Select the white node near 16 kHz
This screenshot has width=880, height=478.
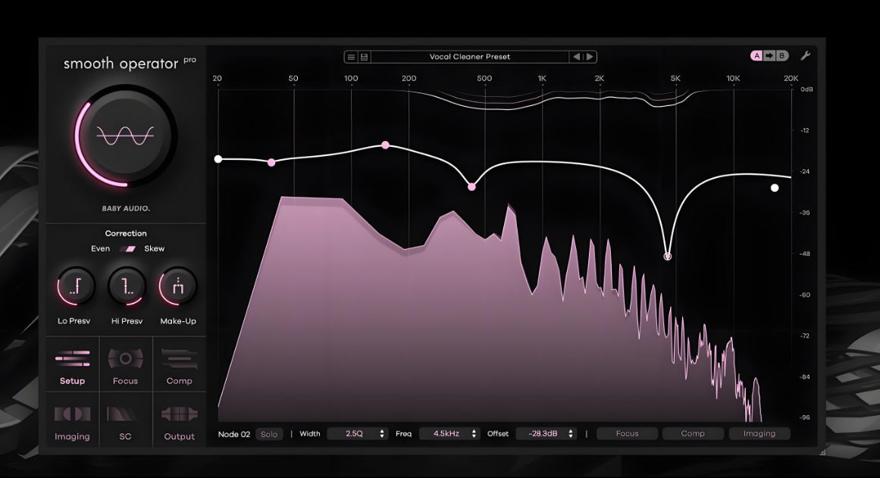coord(775,188)
